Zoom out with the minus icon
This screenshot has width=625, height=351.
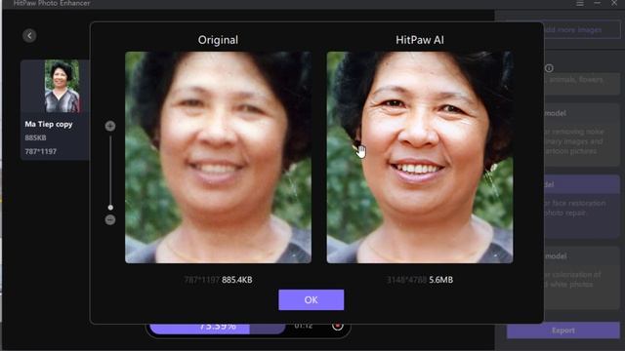pos(110,219)
